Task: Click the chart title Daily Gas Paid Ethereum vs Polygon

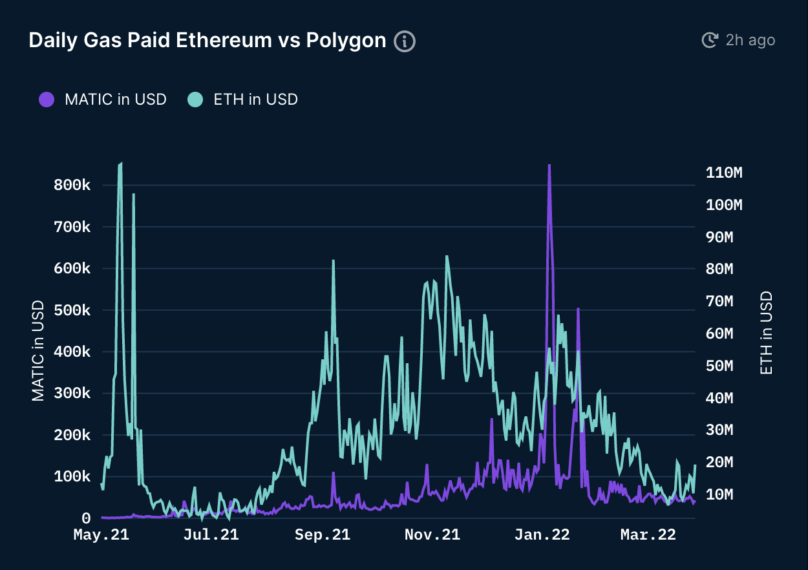Action: click(207, 41)
